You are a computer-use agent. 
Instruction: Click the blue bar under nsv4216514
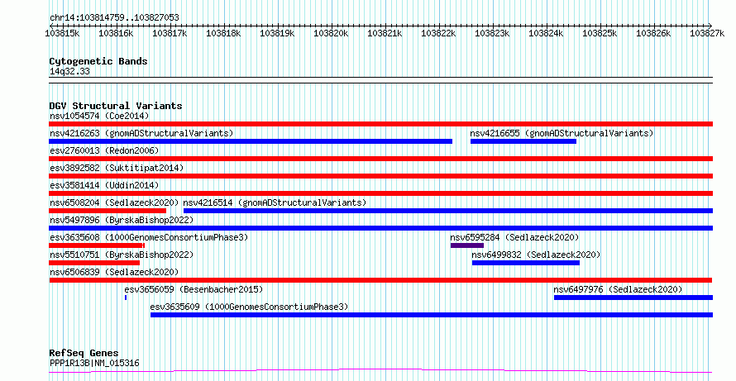pos(447,211)
